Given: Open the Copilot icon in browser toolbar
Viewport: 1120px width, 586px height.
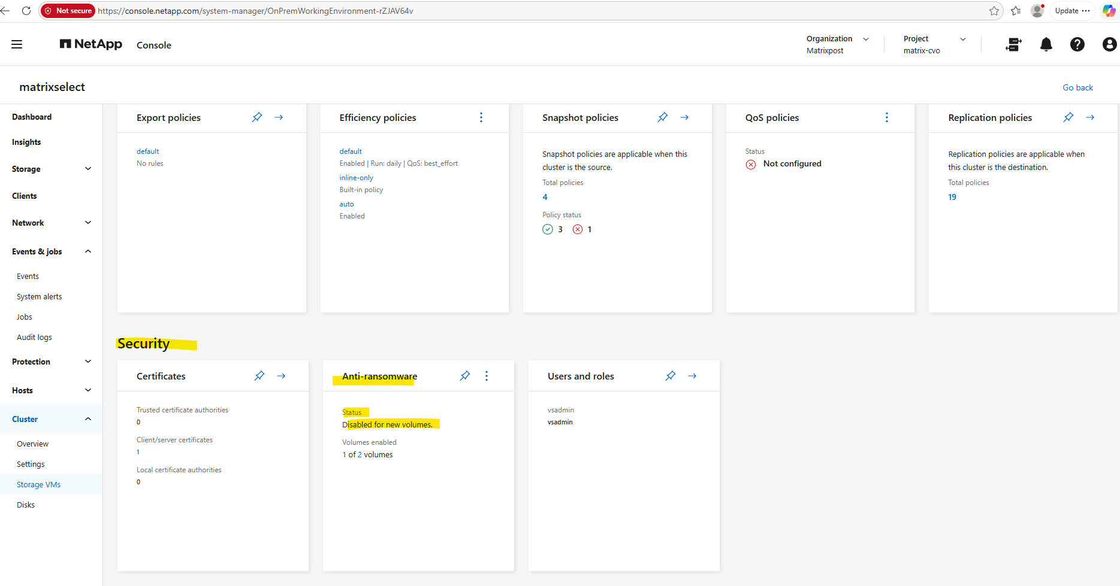Looking at the screenshot, I should click(x=1109, y=11).
